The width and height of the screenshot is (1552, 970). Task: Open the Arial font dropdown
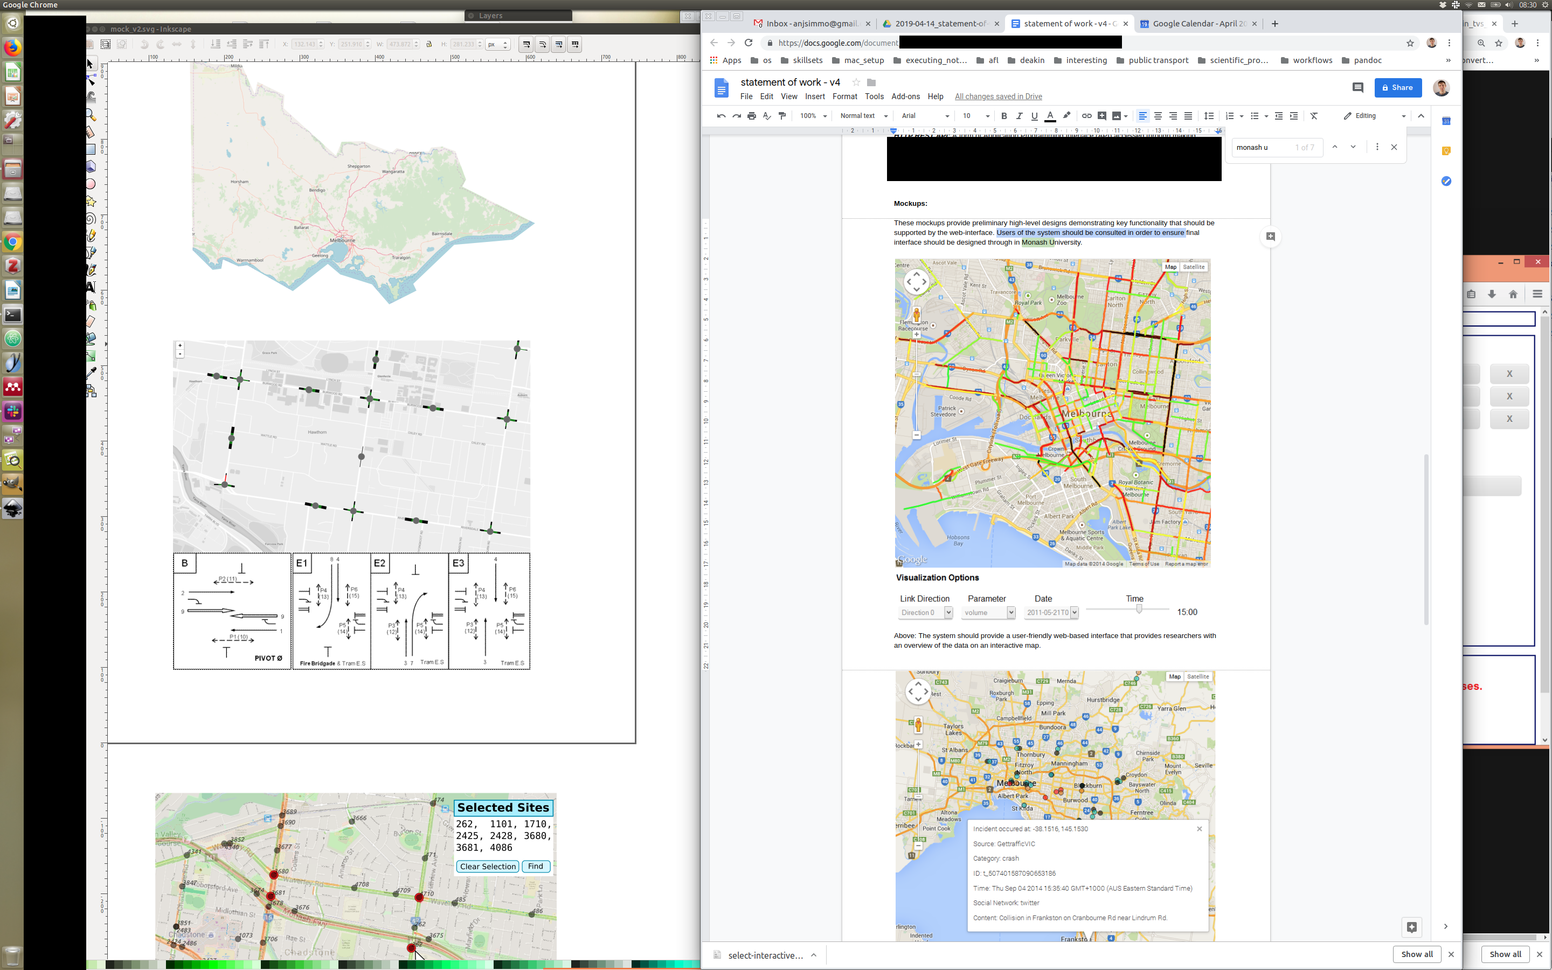point(924,116)
